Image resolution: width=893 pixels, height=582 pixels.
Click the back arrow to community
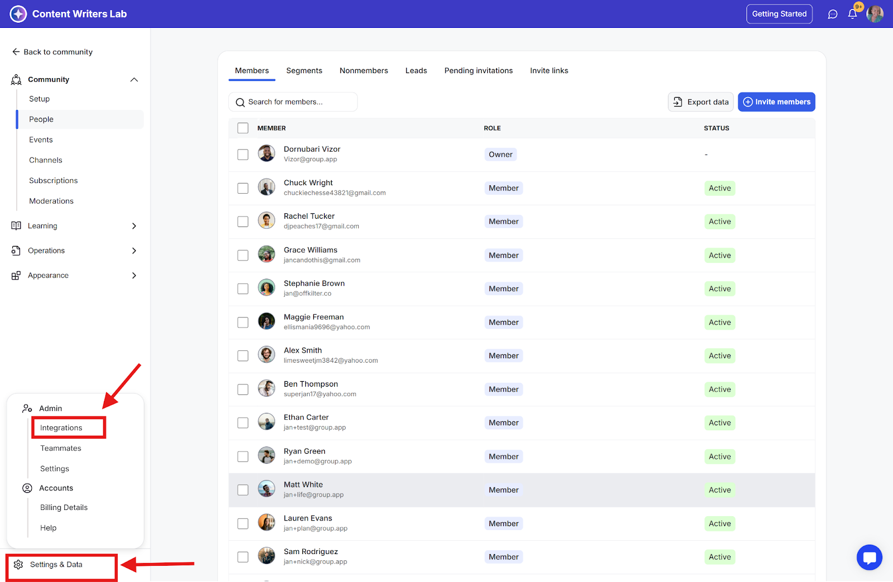(x=16, y=52)
